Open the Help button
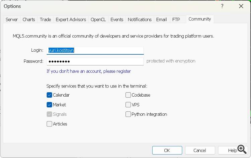Image resolution: width=251 pixels, height=158 pixels. tap(233, 150)
